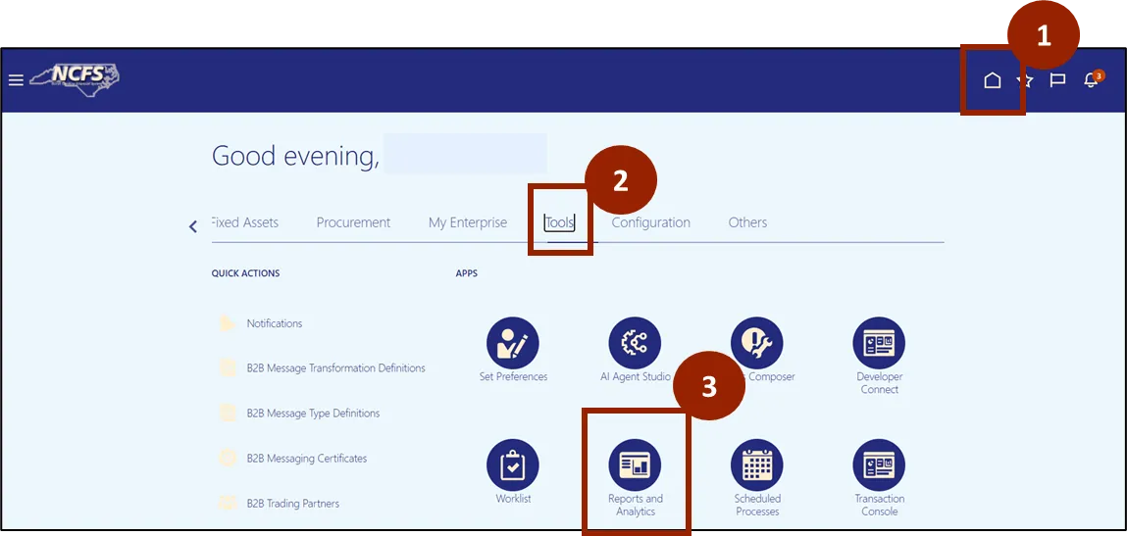Click the APPS heading
Image resolution: width=1127 pixels, height=536 pixels.
467,273
